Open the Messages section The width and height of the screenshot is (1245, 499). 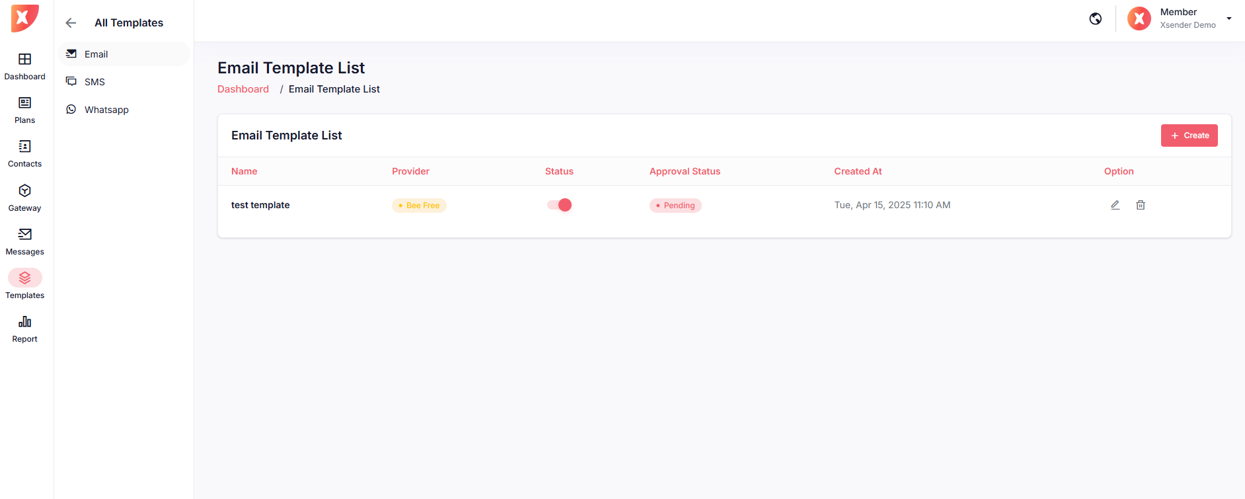tap(24, 241)
